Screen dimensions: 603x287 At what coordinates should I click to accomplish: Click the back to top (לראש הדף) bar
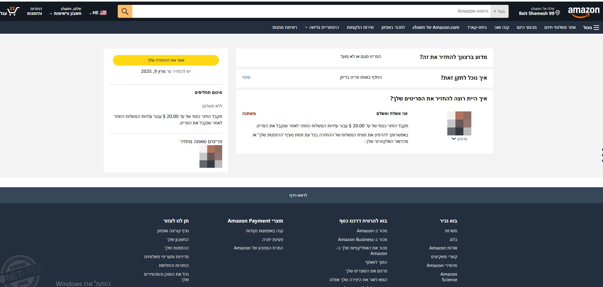pyautogui.click(x=301, y=195)
